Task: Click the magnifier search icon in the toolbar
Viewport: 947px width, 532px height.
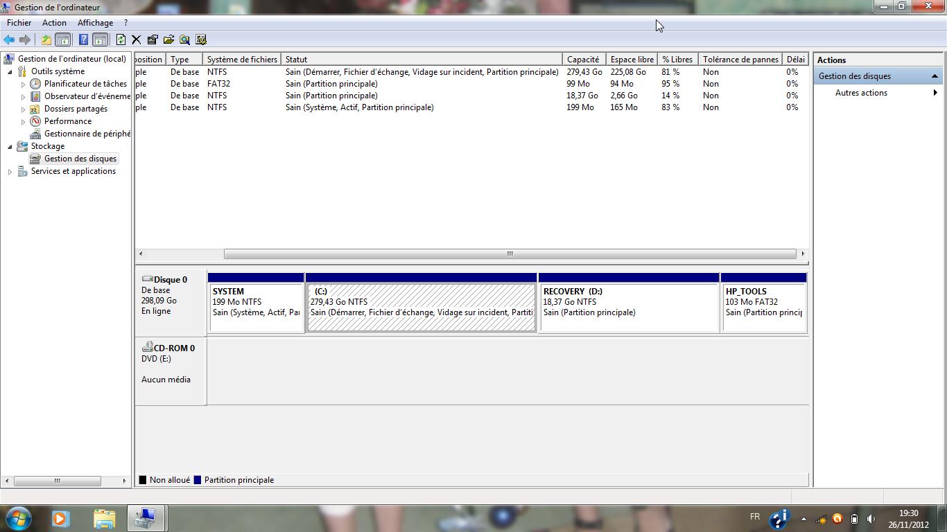Action: coord(184,39)
